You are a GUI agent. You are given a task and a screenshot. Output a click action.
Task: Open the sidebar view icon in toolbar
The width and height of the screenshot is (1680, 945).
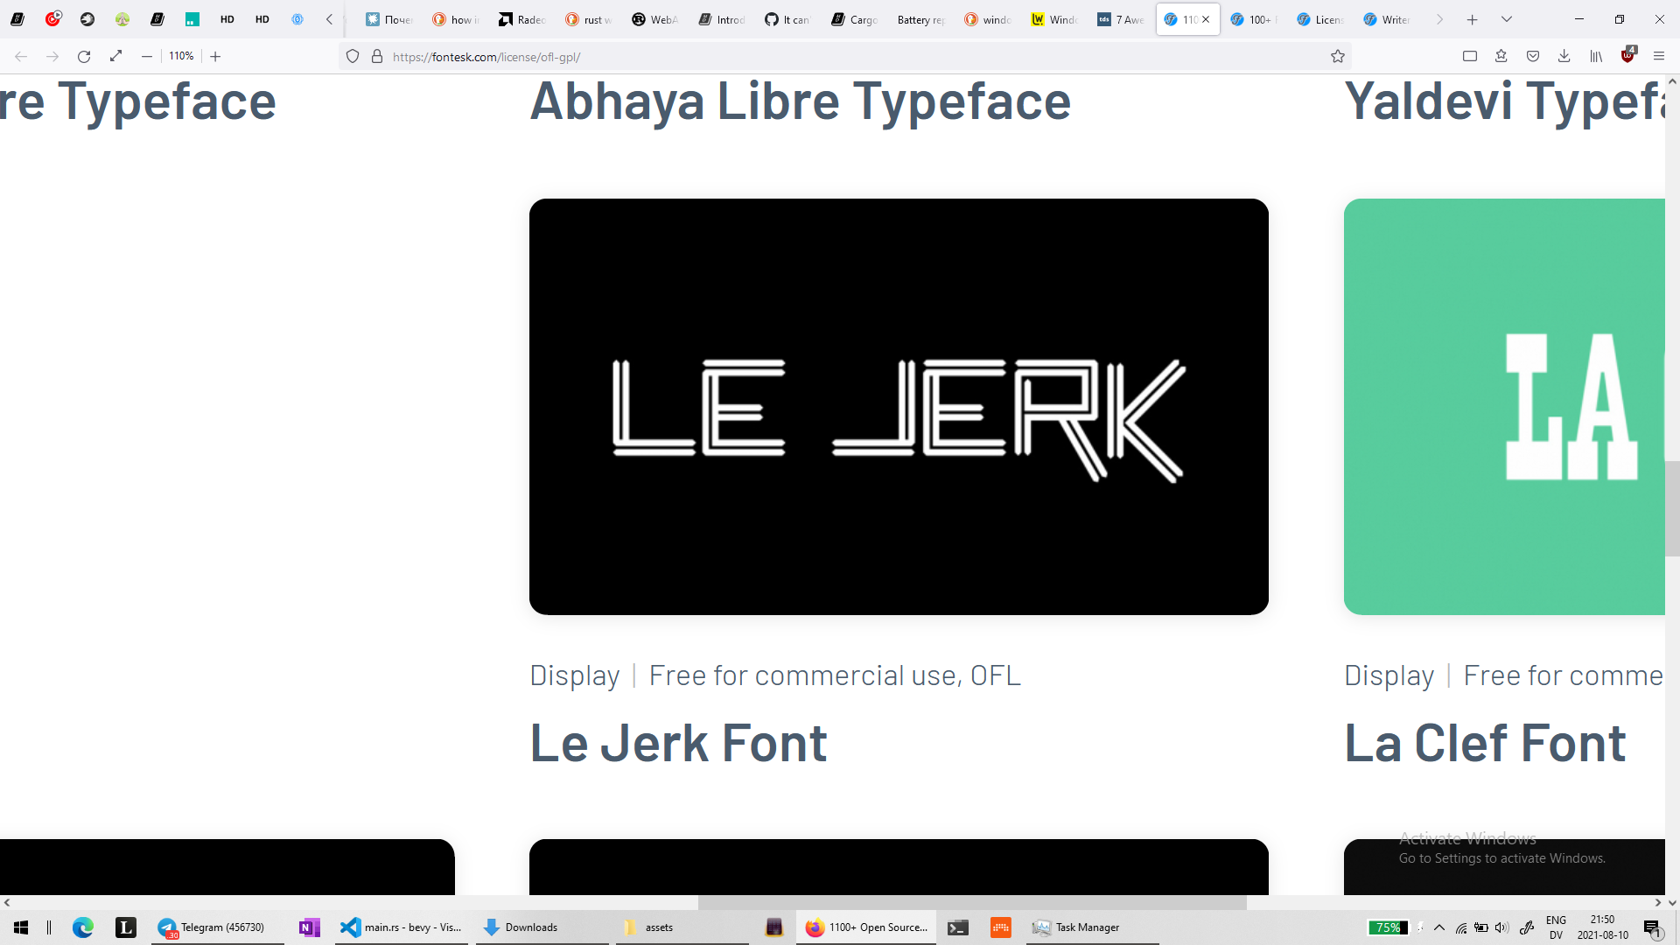[x=1470, y=56]
